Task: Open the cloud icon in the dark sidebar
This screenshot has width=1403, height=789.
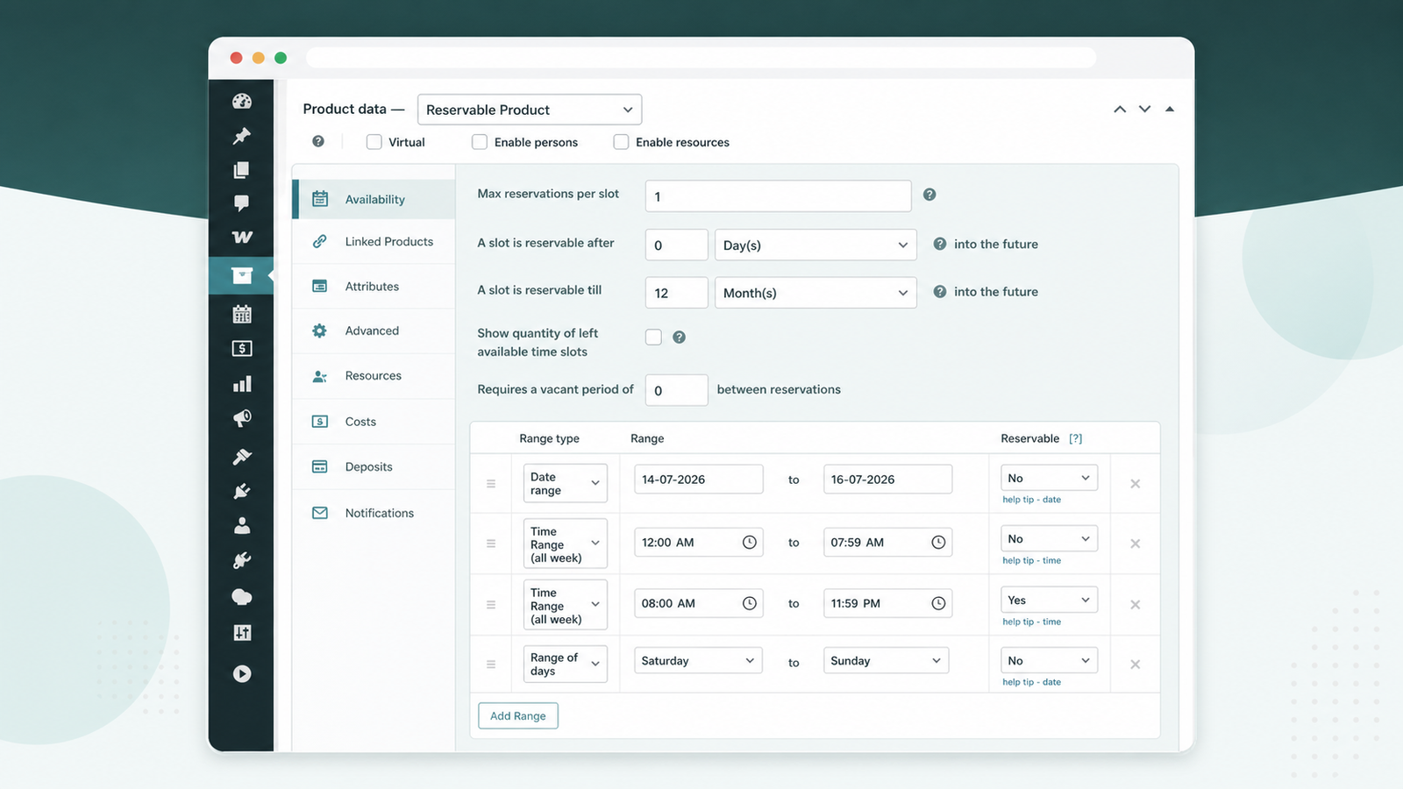Action: coord(242,597)
